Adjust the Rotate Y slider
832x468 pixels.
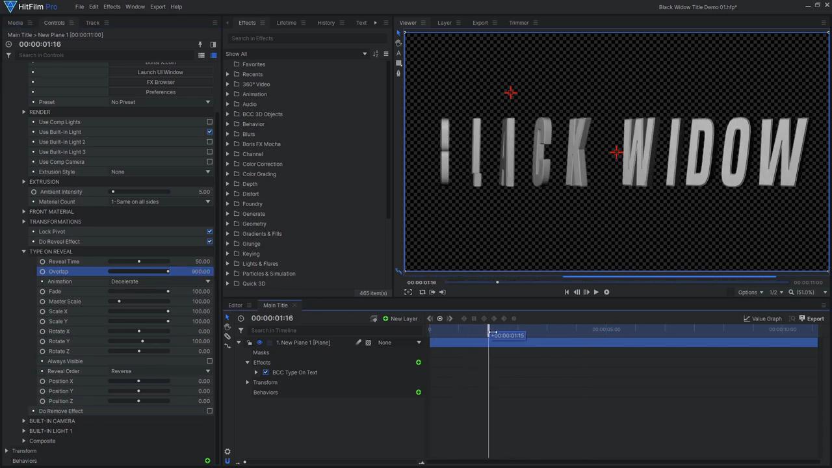point(139,341)
